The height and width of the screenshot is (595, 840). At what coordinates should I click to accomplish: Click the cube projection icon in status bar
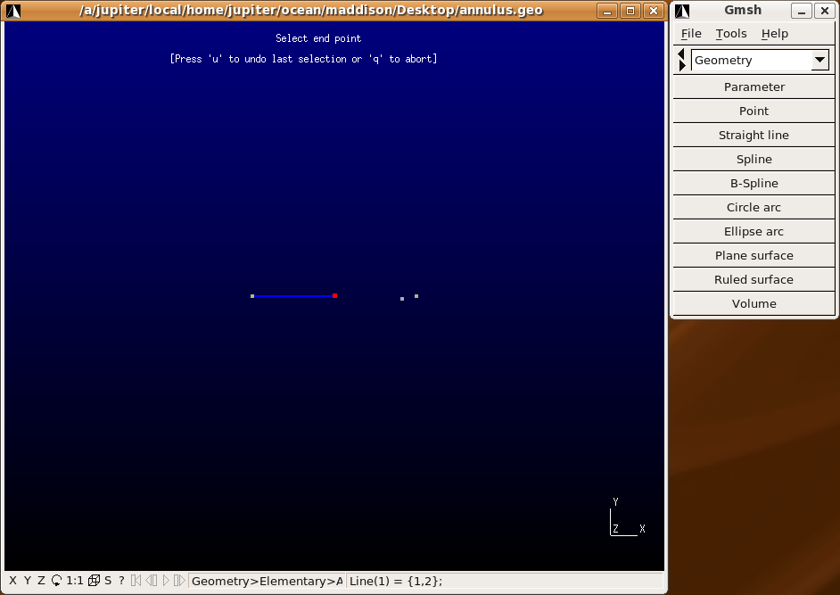click(x=94, y=581)
